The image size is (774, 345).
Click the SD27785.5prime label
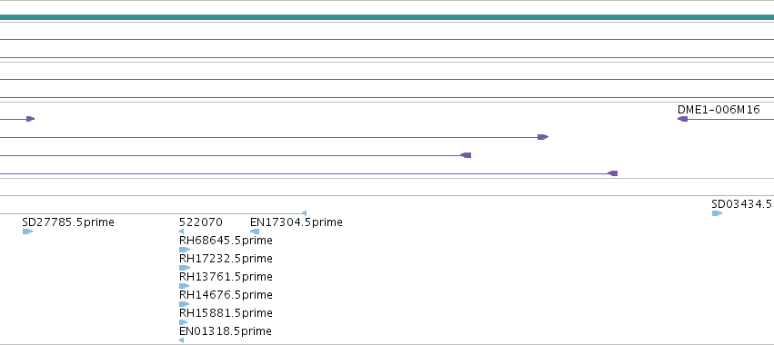(x=68, y=222)
